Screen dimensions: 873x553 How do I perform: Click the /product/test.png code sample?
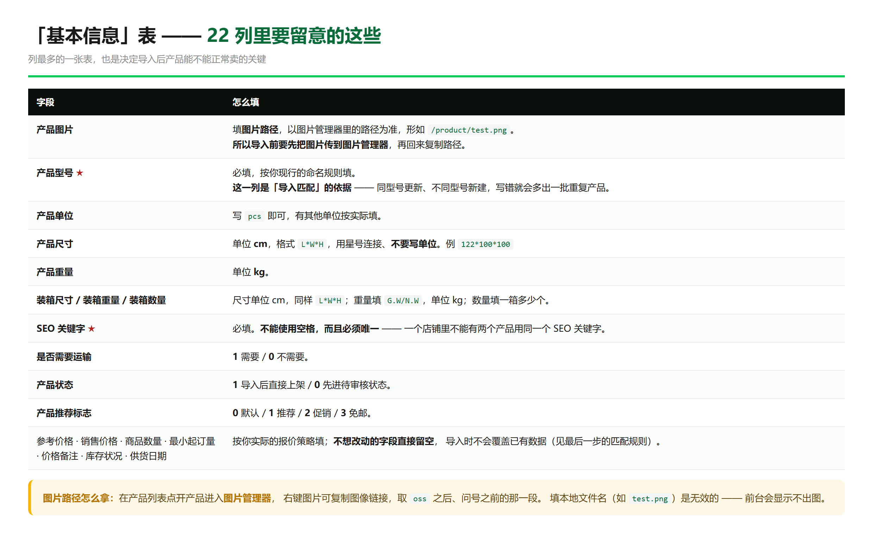click(x=469, y=130)
